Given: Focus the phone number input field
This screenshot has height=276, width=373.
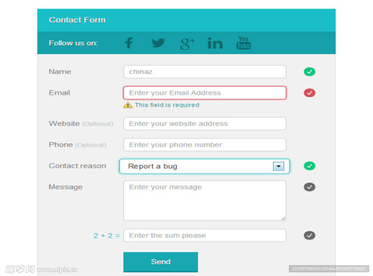Looking at the screenshot, I should click(205, 145).
